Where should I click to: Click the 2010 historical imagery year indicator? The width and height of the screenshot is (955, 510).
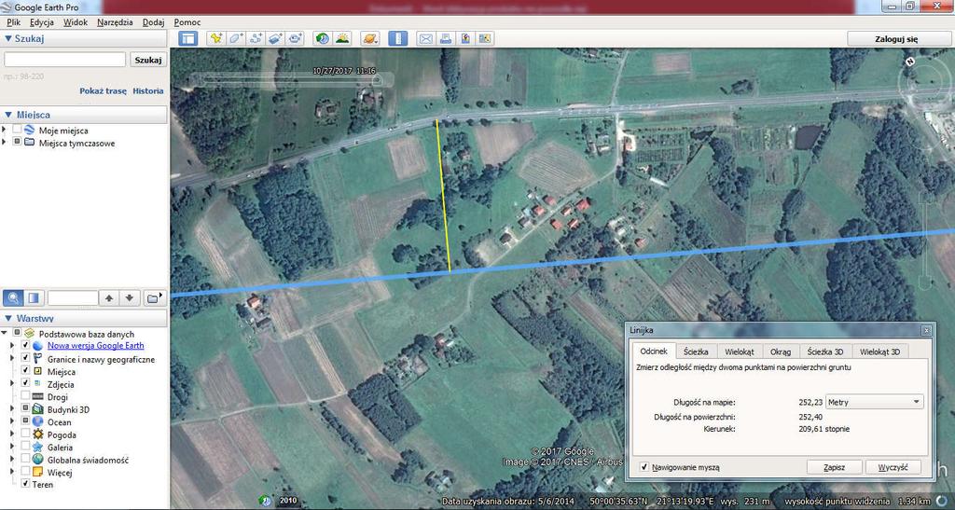click(288, 501)
